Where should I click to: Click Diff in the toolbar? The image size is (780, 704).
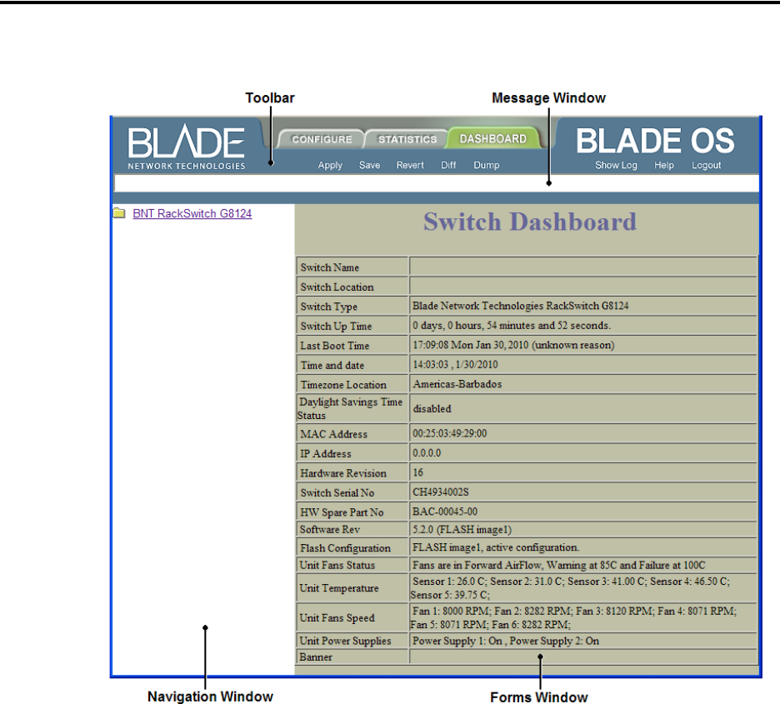(x=448, y=165)
